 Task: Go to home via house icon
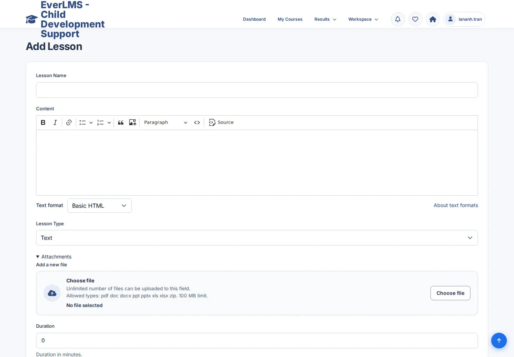(433, 19)
